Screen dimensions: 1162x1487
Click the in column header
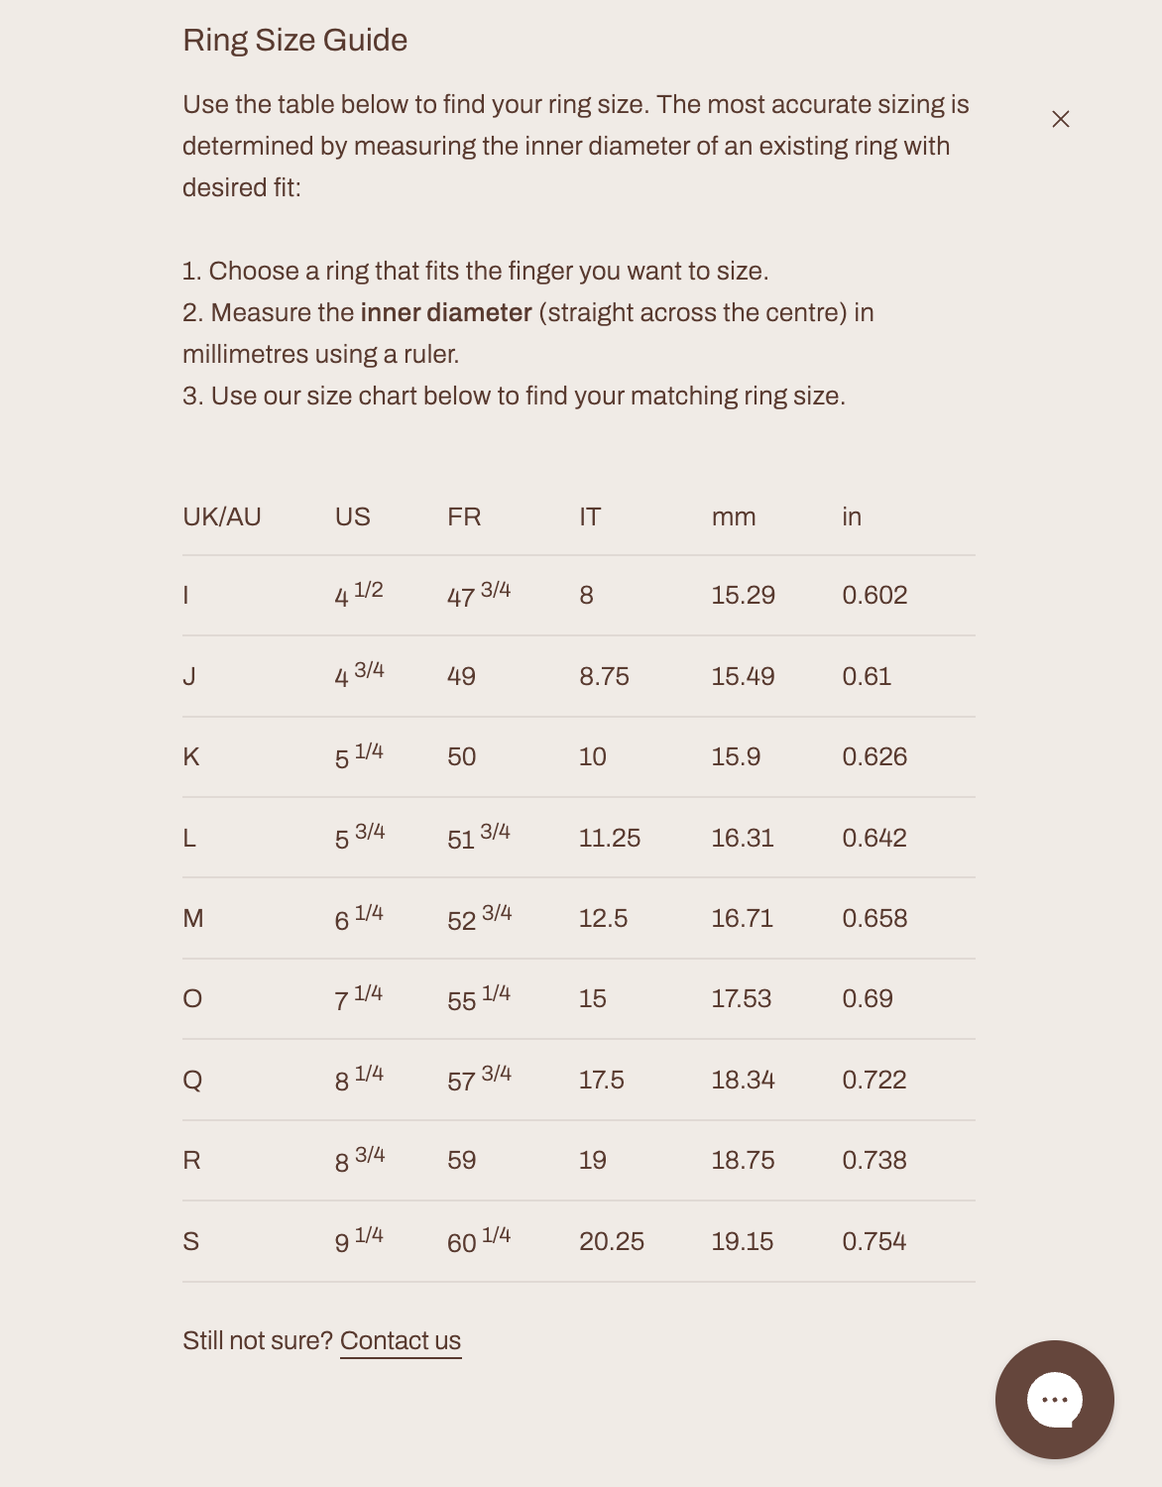(852, 516)
